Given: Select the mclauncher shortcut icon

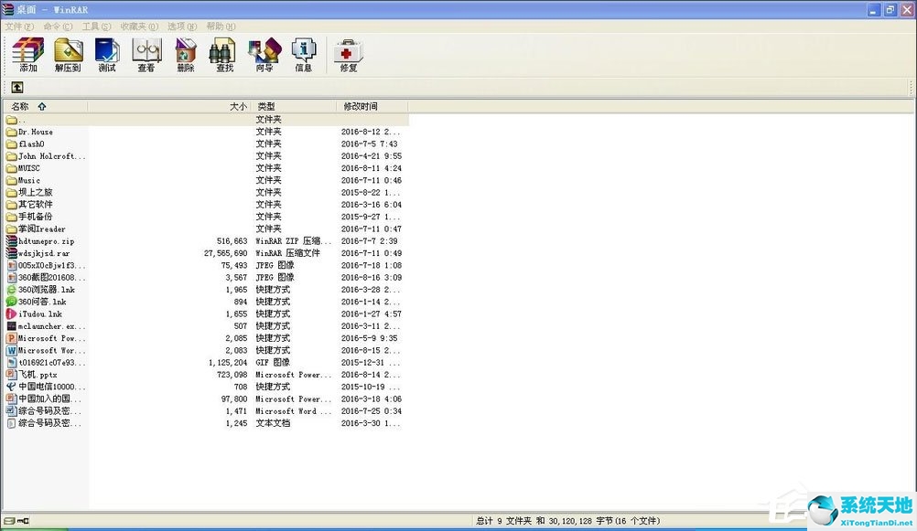Looking at the screenshot, I should 11,326.
